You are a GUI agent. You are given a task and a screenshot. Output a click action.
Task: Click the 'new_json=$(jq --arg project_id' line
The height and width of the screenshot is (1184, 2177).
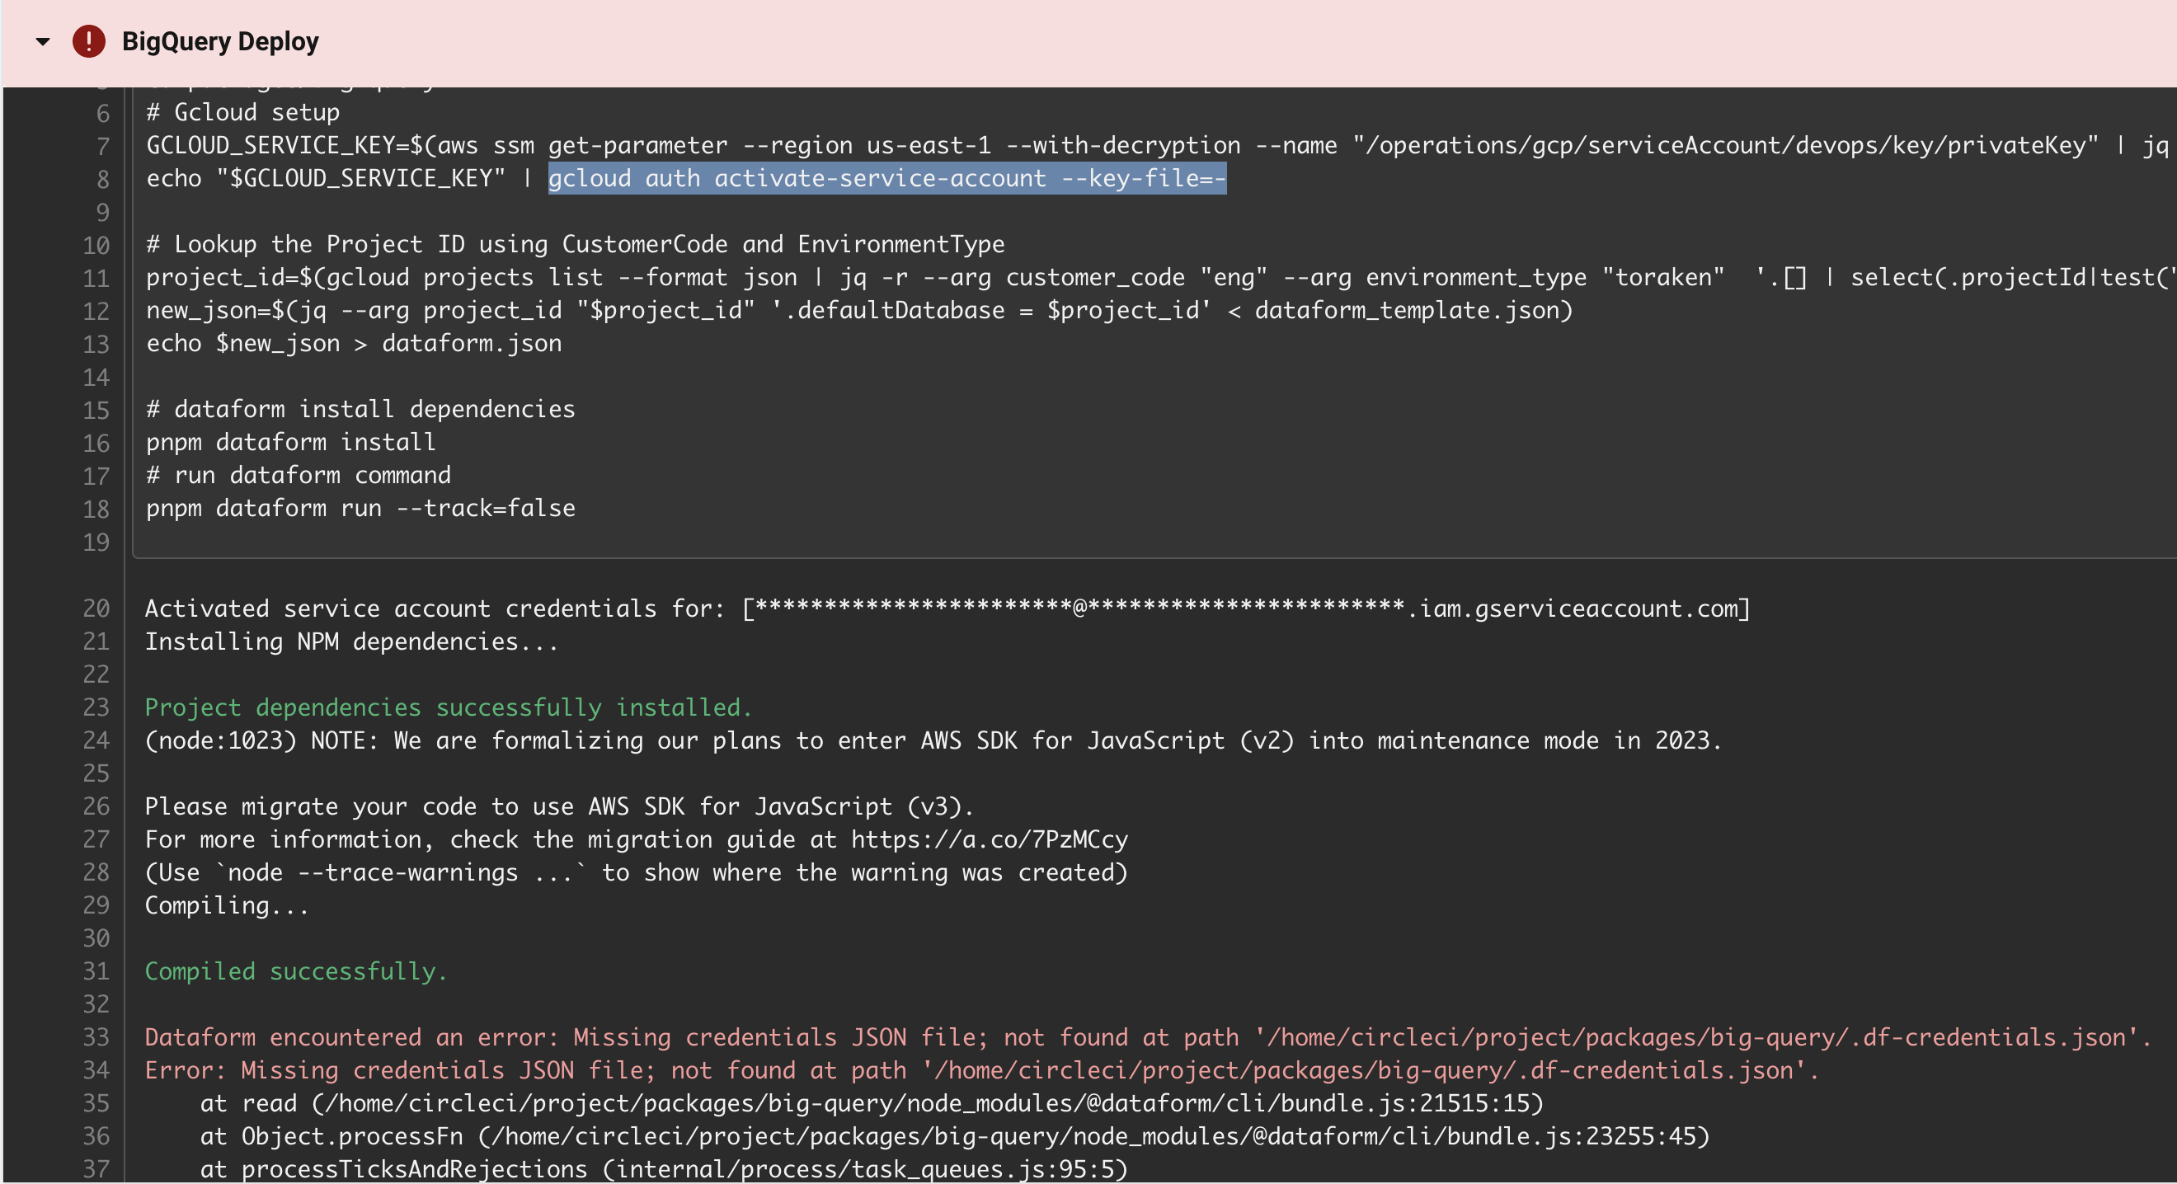859,310
